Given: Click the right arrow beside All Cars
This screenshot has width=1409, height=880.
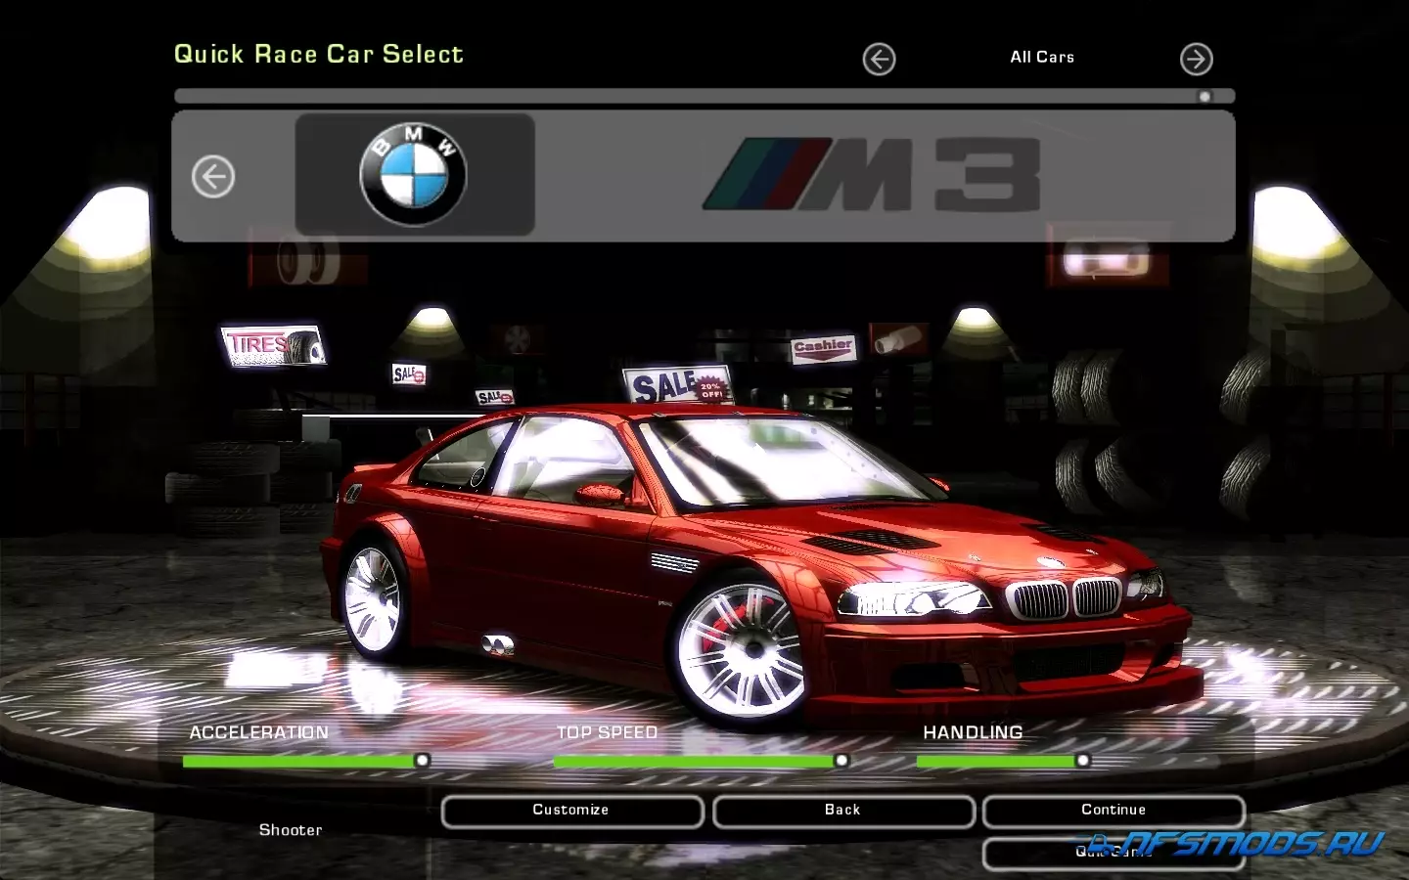Looking at the screenshot, I should tap(1196, 60).
